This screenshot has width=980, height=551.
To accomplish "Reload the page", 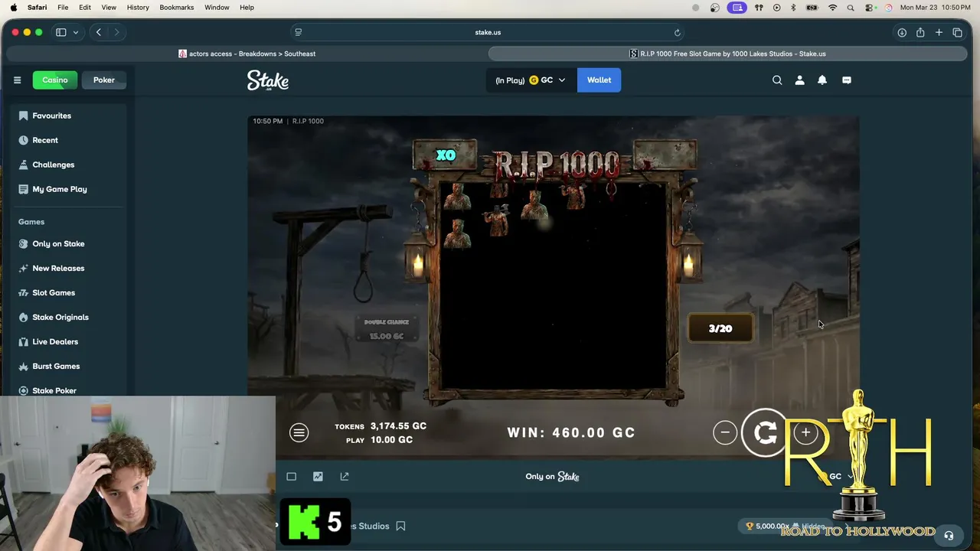I will point(677,32).
